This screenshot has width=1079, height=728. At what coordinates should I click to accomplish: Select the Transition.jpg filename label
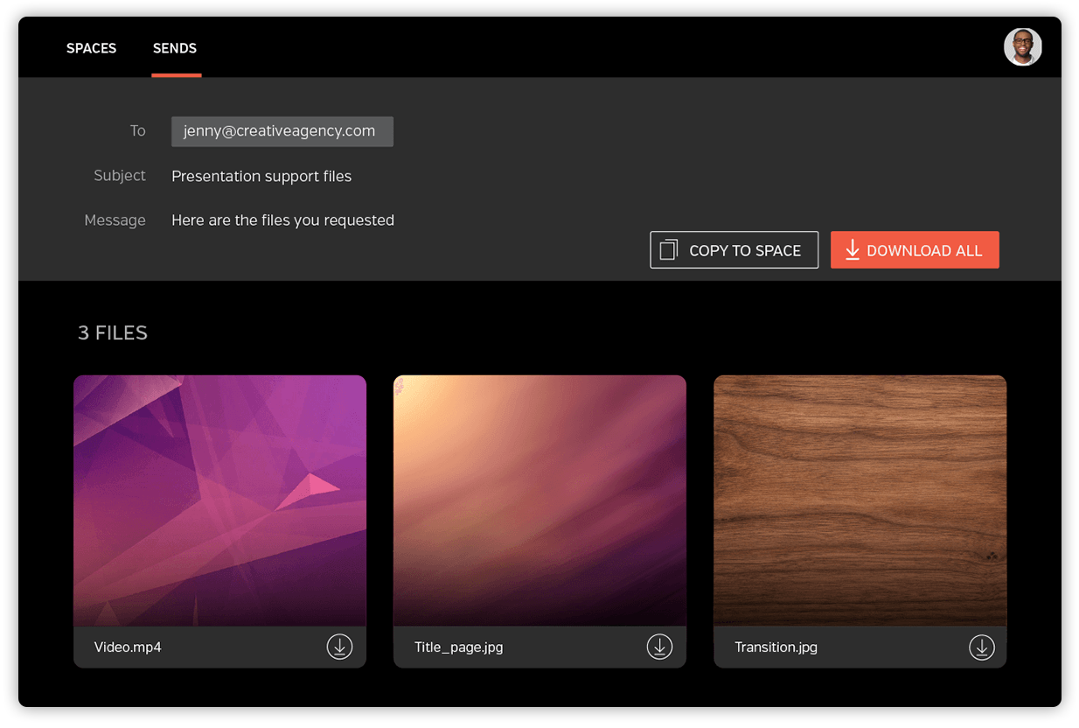coord(776,647)
